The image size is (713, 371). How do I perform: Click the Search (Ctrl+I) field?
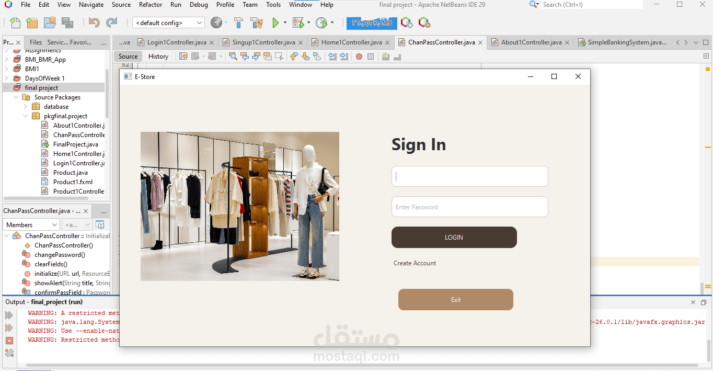[x=591, y=5]
